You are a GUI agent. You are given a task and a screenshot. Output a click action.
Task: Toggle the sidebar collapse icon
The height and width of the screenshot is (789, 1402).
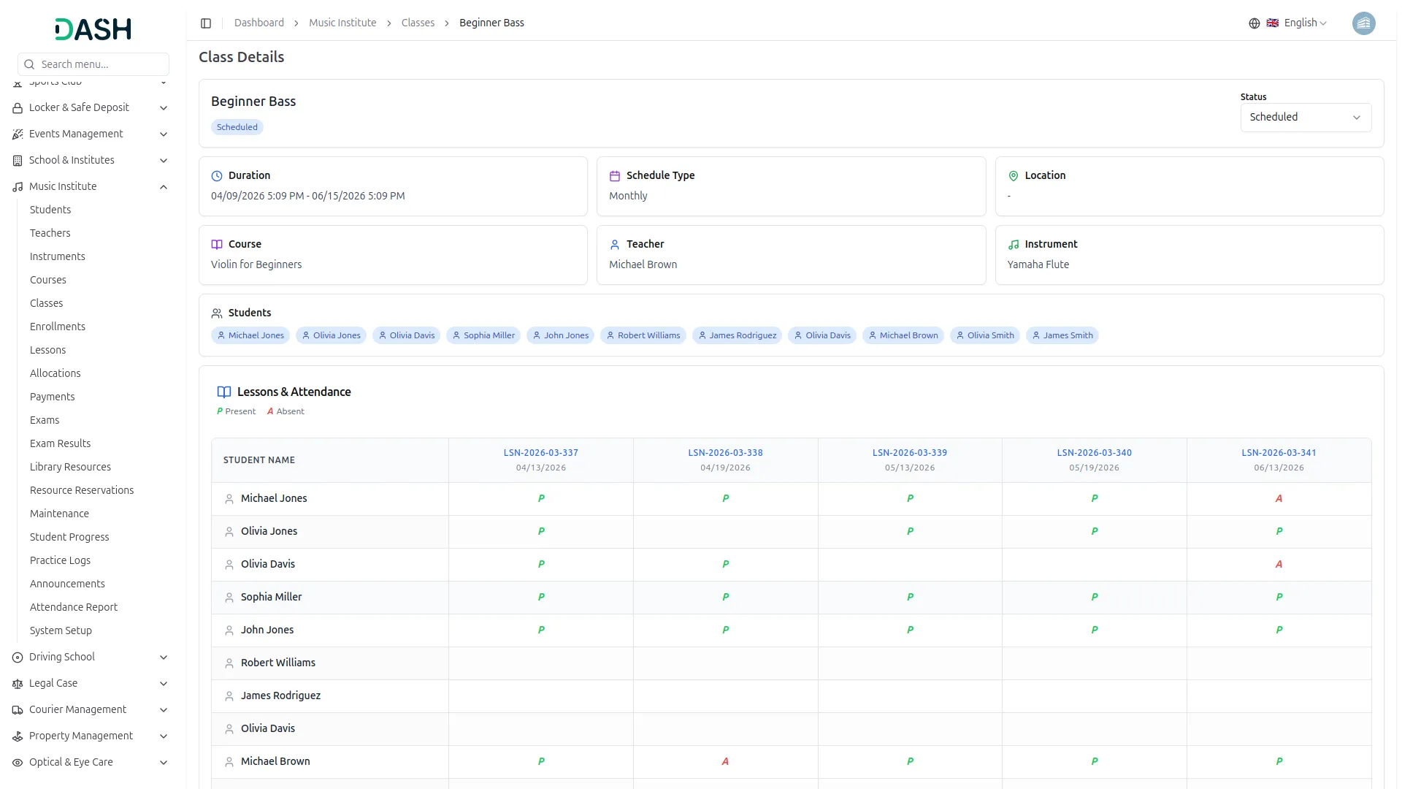(x=206, y=23)
